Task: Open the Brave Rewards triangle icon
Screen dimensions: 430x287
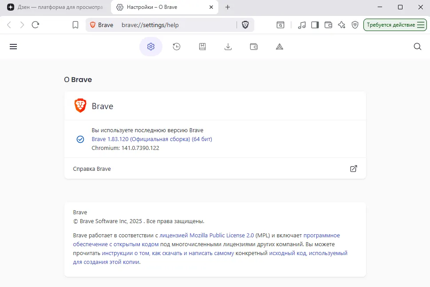Action: (x=279, y=46)
